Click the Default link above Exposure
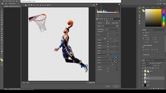The width and height of the screenshot is (166, 93). (110, 38)
